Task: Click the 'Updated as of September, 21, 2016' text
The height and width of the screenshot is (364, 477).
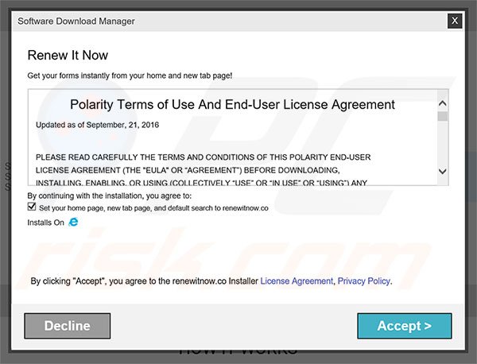Action: 97,125
